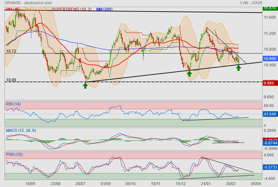Click the 28/02 date on the time axis

(231, 184)
